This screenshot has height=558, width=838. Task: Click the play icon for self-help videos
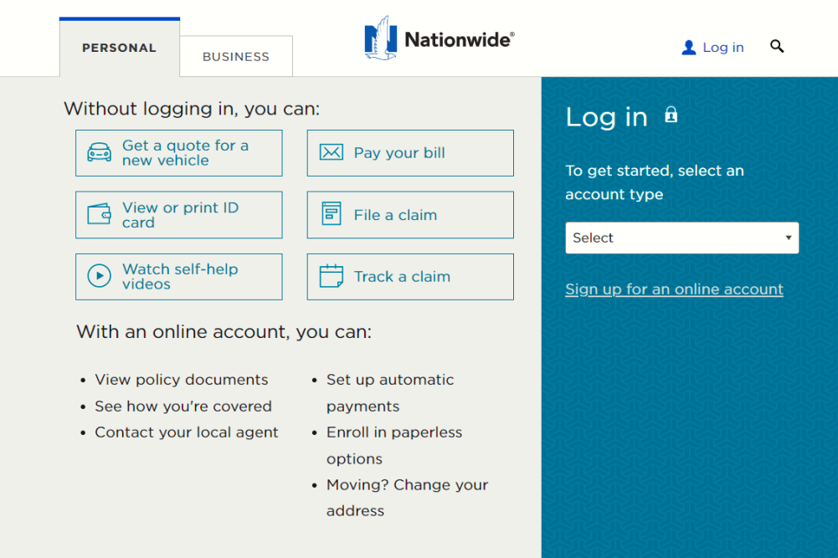tap(99, 276)
